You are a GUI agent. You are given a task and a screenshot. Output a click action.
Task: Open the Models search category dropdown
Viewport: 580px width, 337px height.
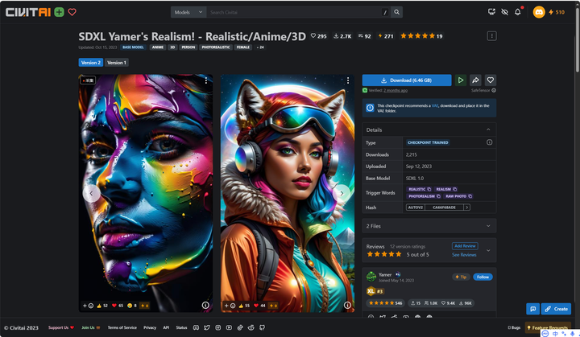click(188, 12)
